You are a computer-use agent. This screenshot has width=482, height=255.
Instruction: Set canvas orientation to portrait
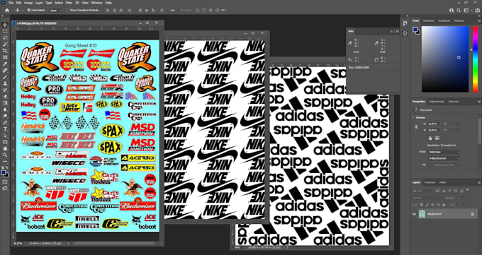431,138
